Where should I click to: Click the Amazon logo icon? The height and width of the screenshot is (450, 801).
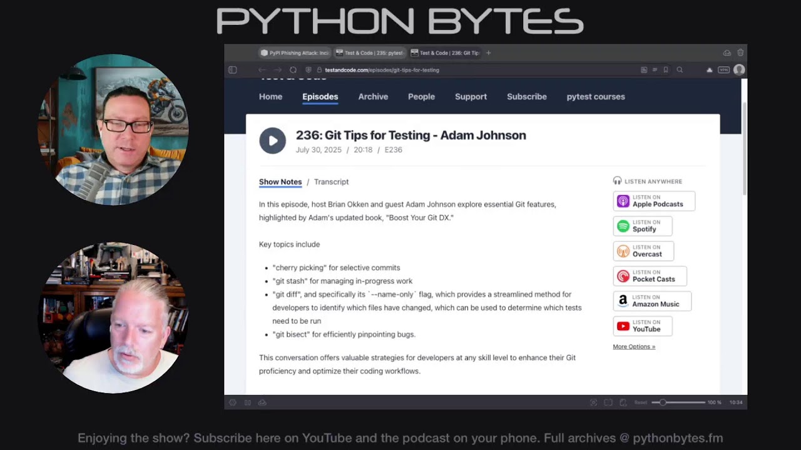[x=623, y=301]
